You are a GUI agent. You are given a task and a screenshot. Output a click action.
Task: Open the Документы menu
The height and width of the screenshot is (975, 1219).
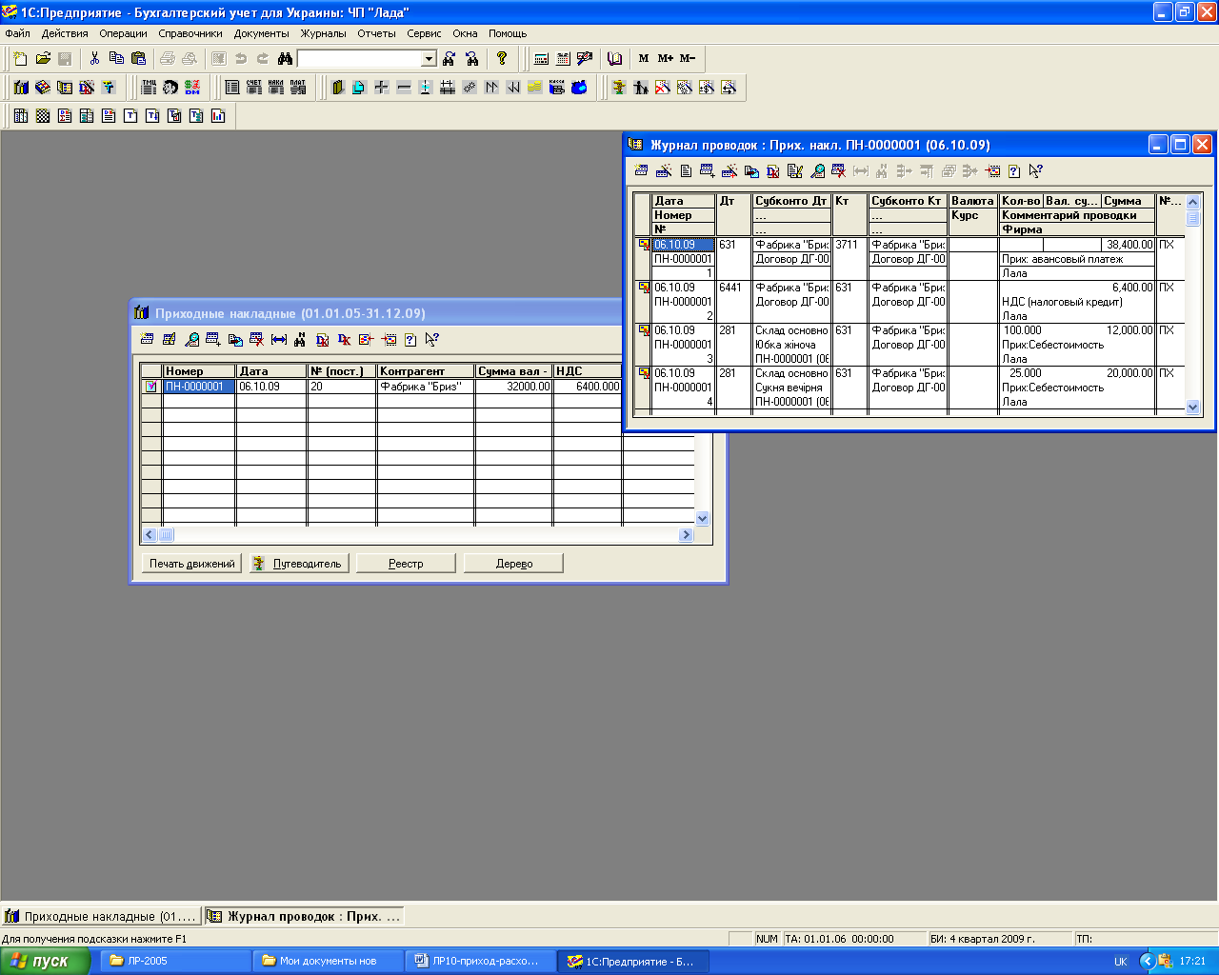[261, 33]
